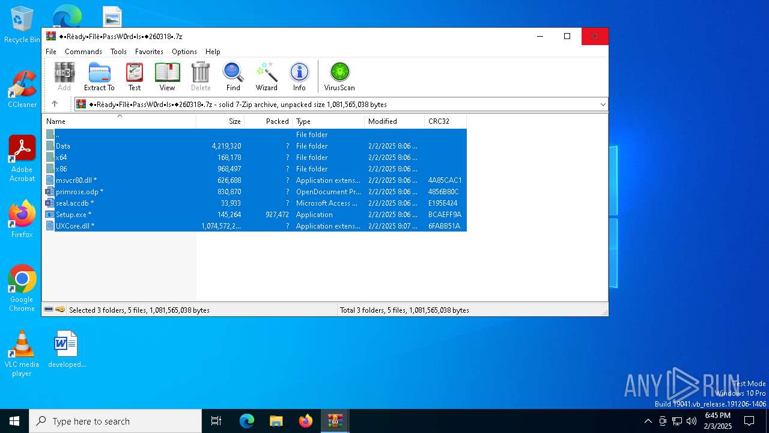Open the notification center
The width and height of the screenshot is (769, 433).
click(749, 421)
